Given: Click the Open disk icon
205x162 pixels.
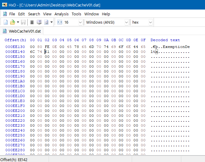Looking at the screenshot, I should tap(39, 22).
